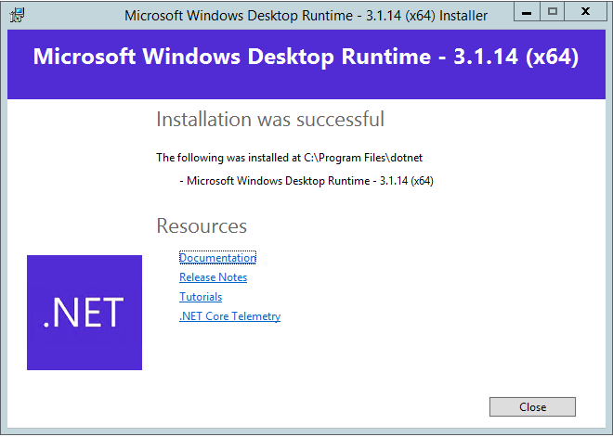The height and width of the screenshot is (437, 613).
Task: Close the window using title bar X
Action: (x=585, y=12)
